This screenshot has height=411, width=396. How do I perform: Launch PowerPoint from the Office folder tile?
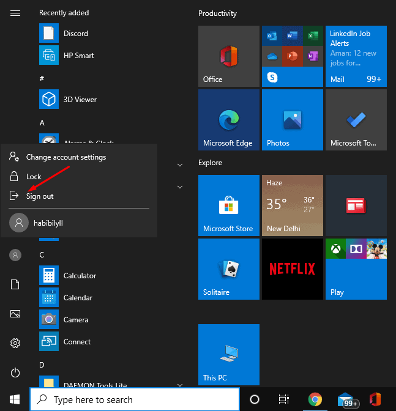pyautogui.click(x=293, y=56)
